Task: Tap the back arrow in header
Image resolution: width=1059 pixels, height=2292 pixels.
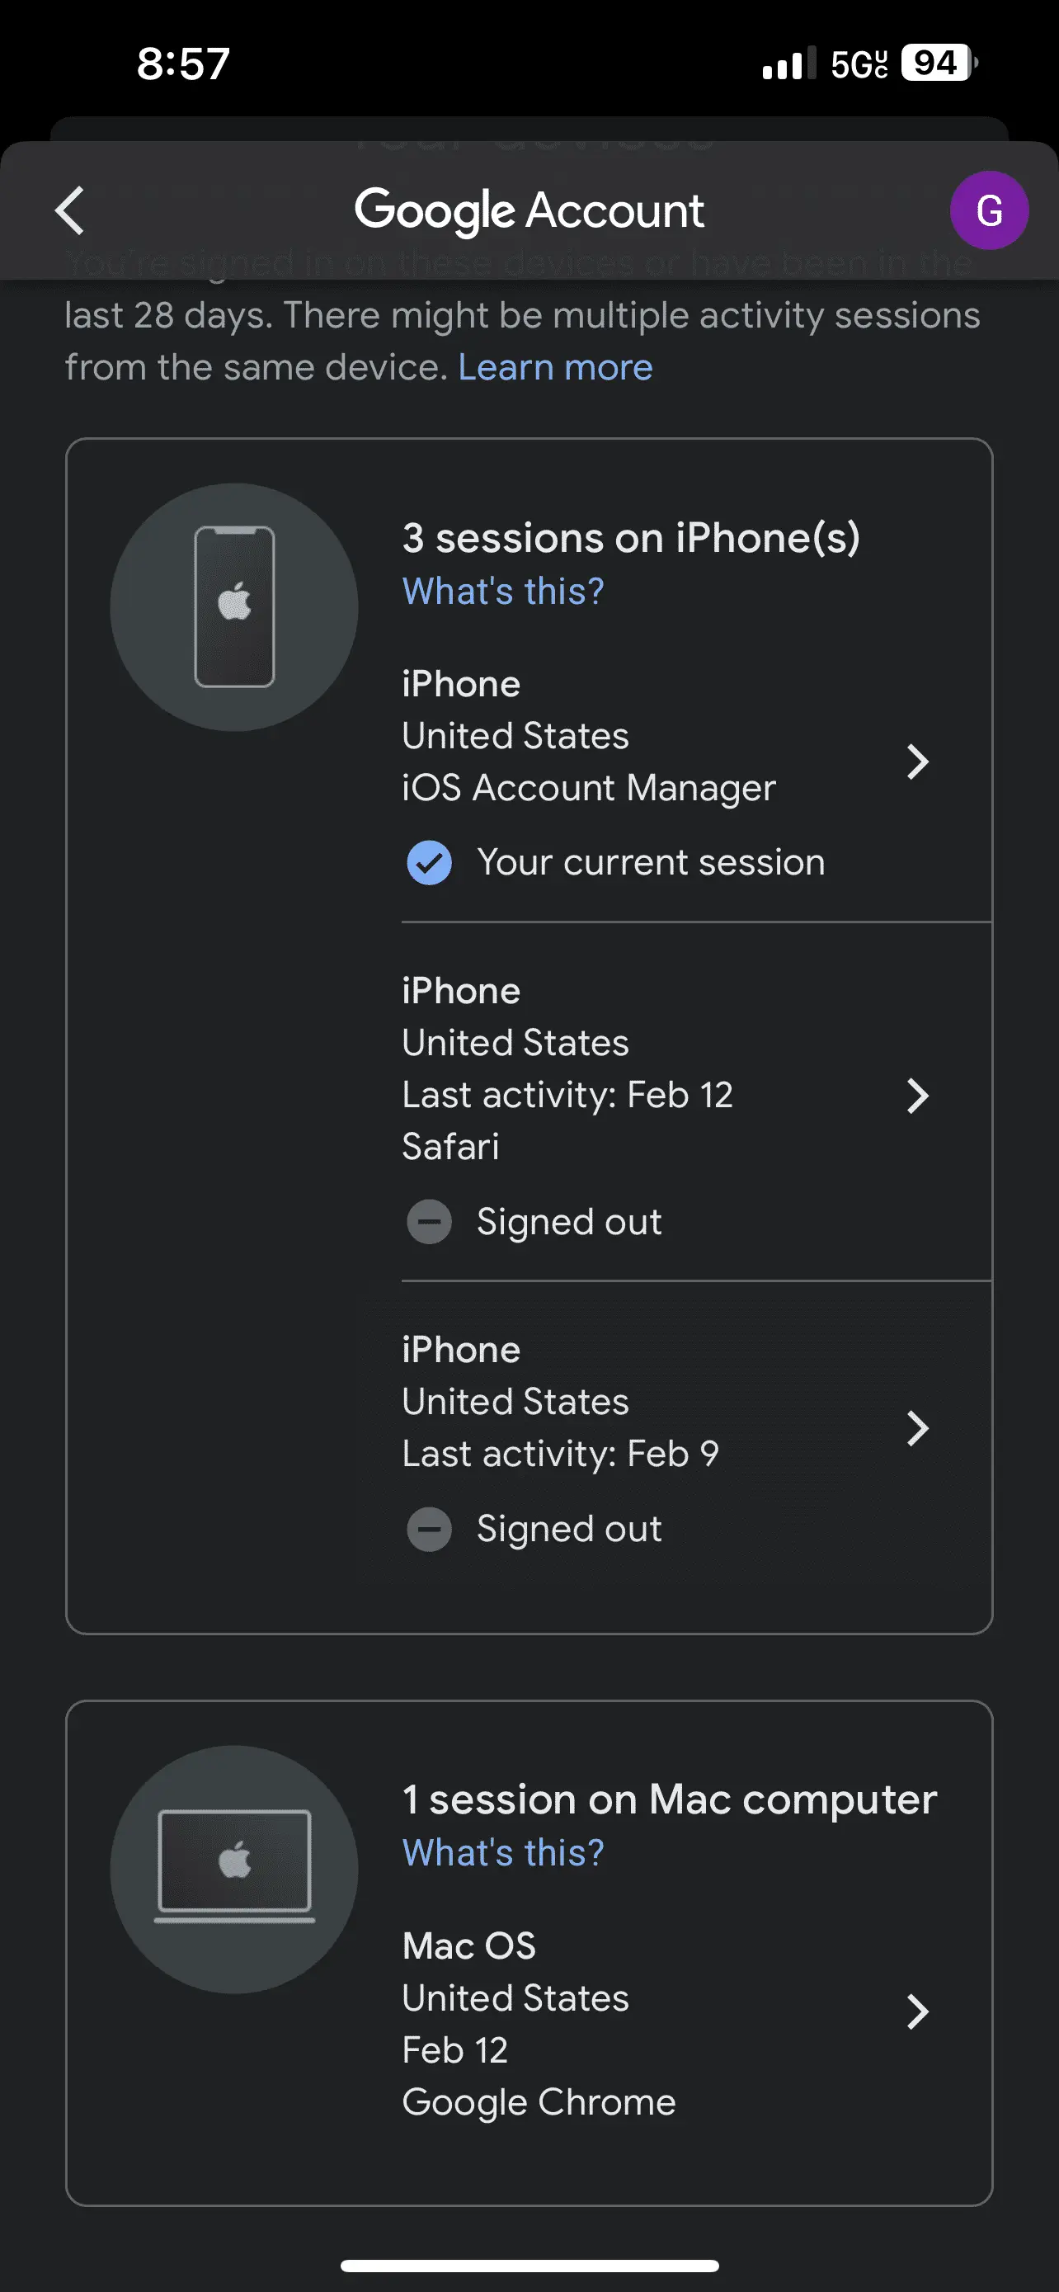Action: point(70,211)
